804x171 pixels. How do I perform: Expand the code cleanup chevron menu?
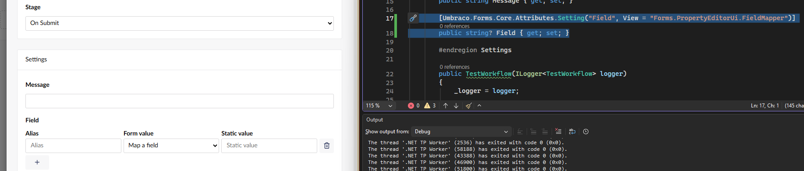pyautogui.click(x=479, y=106)
